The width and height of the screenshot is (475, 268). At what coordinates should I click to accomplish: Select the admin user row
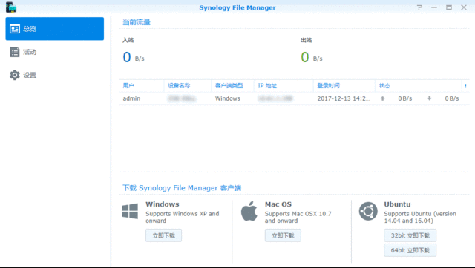tap(294, 98)
